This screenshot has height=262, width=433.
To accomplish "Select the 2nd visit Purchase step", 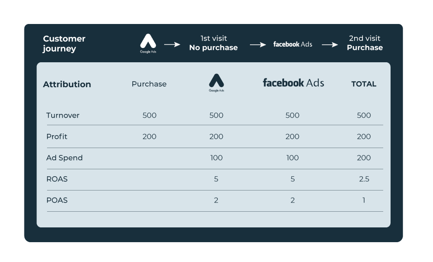I will 365,43.
